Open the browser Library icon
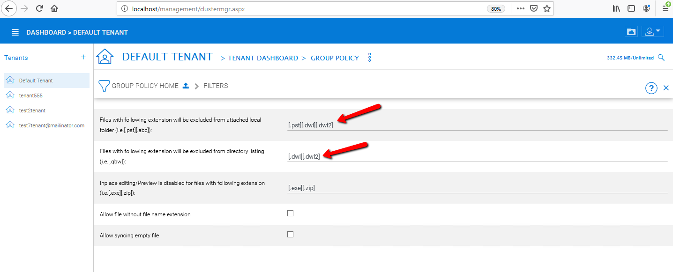This screenshot has height=272, width=673. [617, 8]
